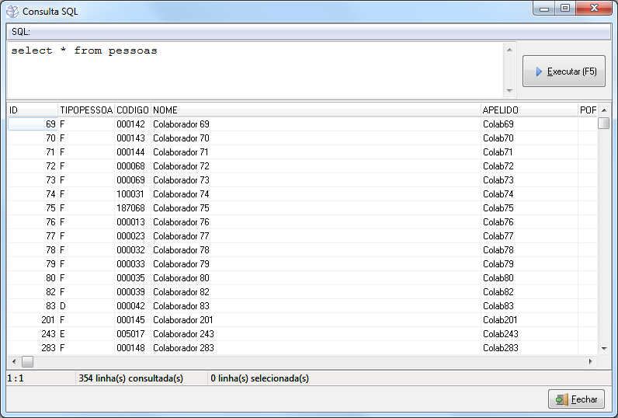Select the row Colaborador 69

(181, 124)
